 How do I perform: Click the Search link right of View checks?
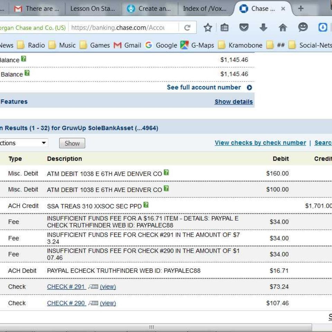tap(323, 143)
